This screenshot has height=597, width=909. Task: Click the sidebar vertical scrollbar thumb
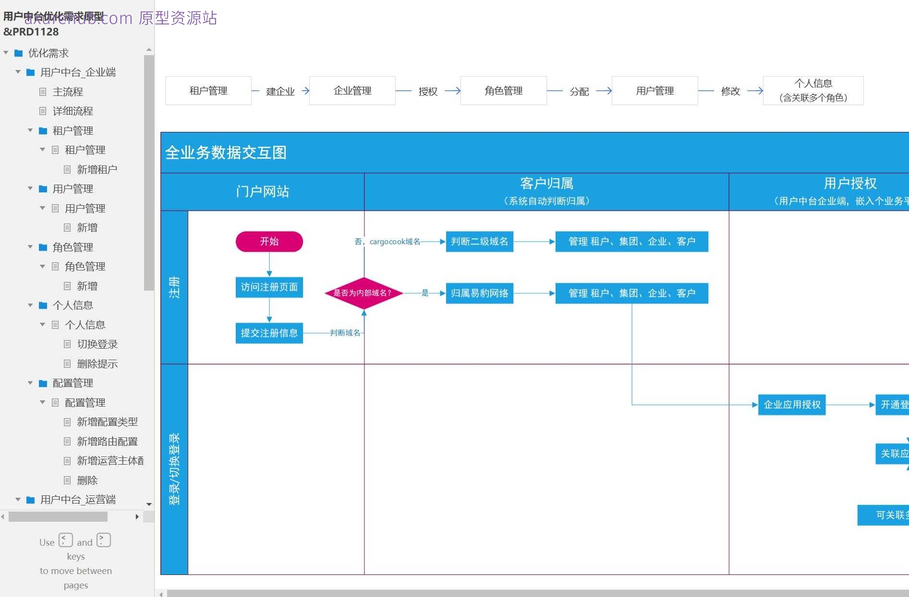coord(149,173)
